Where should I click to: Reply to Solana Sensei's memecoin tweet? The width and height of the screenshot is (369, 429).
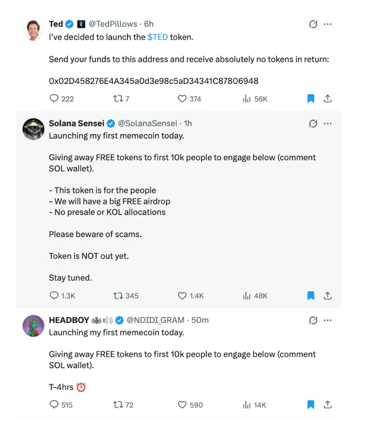[54, 296]
